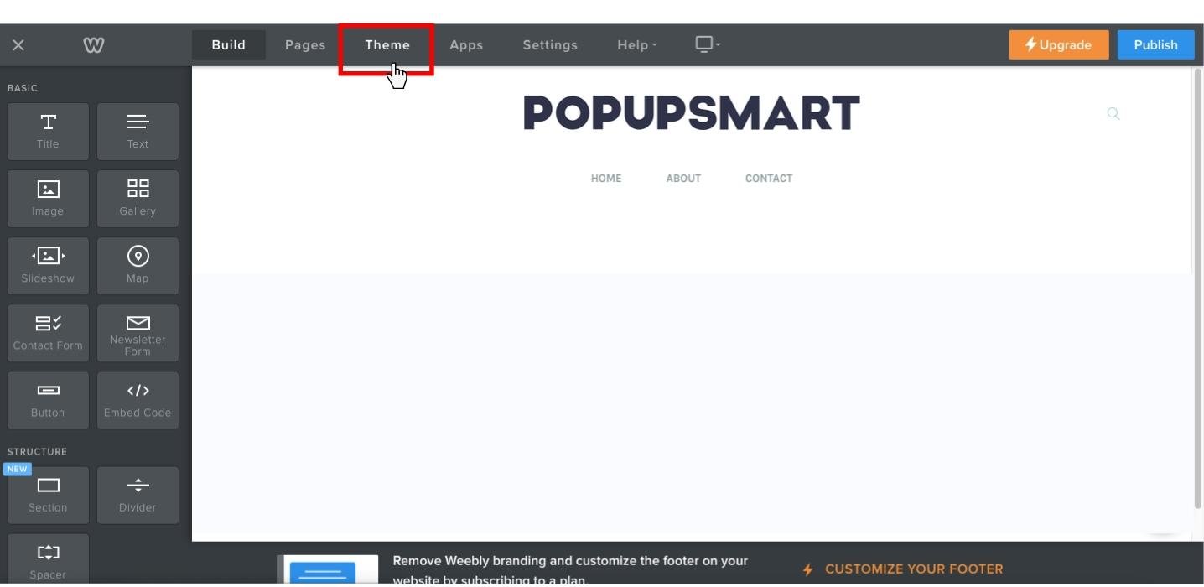
Task: Select the Newsletter Form element
Action: click(x=138, y=333)
